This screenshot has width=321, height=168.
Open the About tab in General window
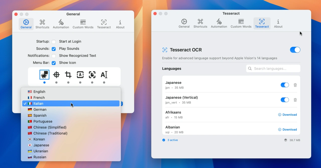pyautogui.click(x=120, y=24)
